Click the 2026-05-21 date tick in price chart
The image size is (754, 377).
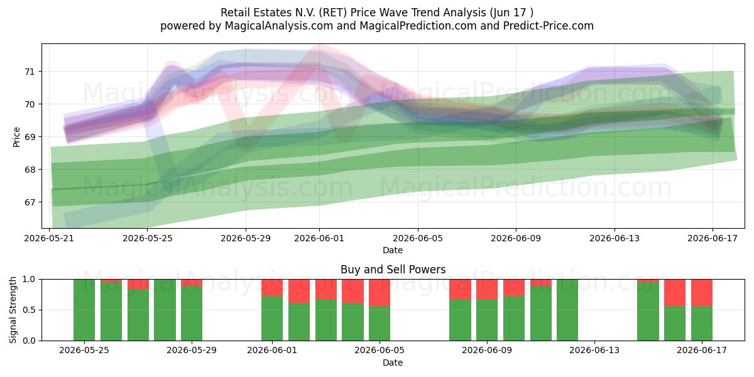tap(49, 238)
